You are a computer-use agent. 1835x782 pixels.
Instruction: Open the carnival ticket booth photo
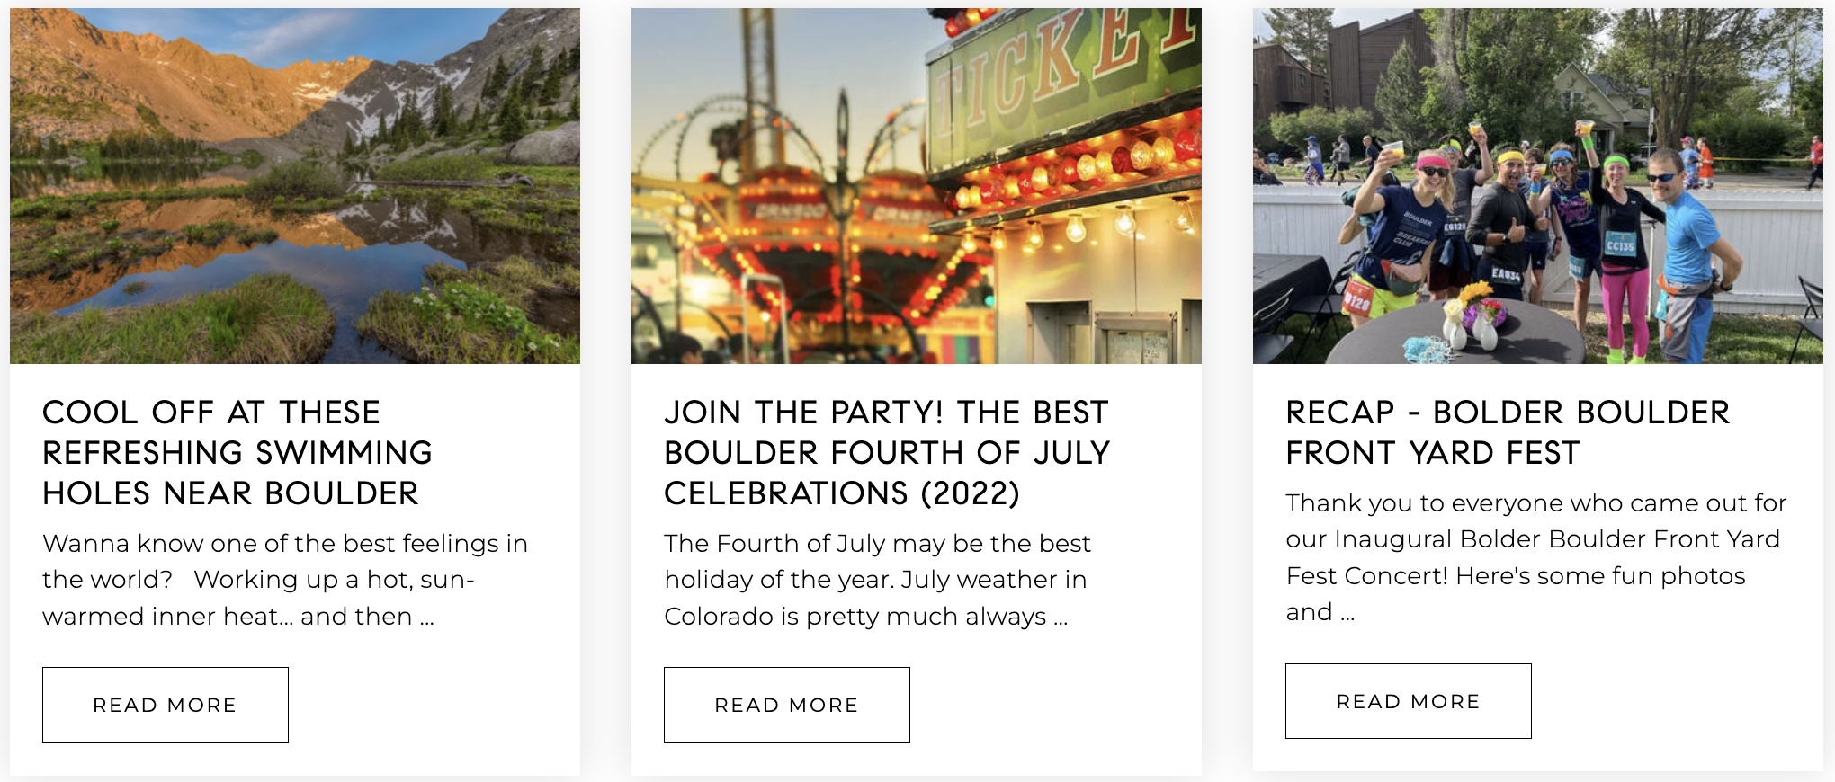coord(916,186)
